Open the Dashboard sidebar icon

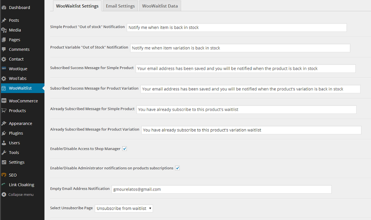click(x=4, y=7)
